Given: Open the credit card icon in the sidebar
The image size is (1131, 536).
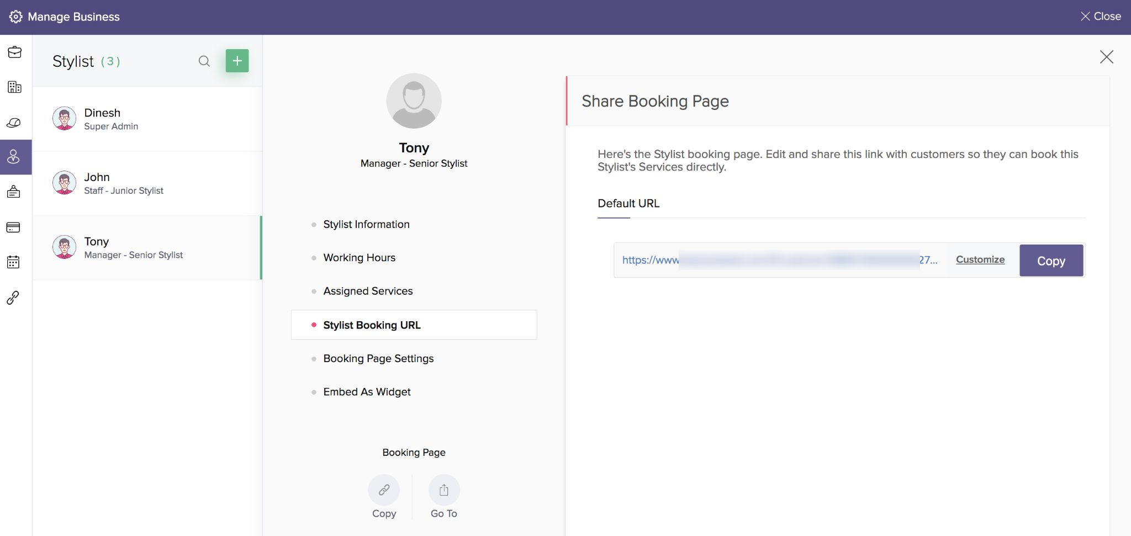Looking at the screenshot, I should (x=13, y=227).
